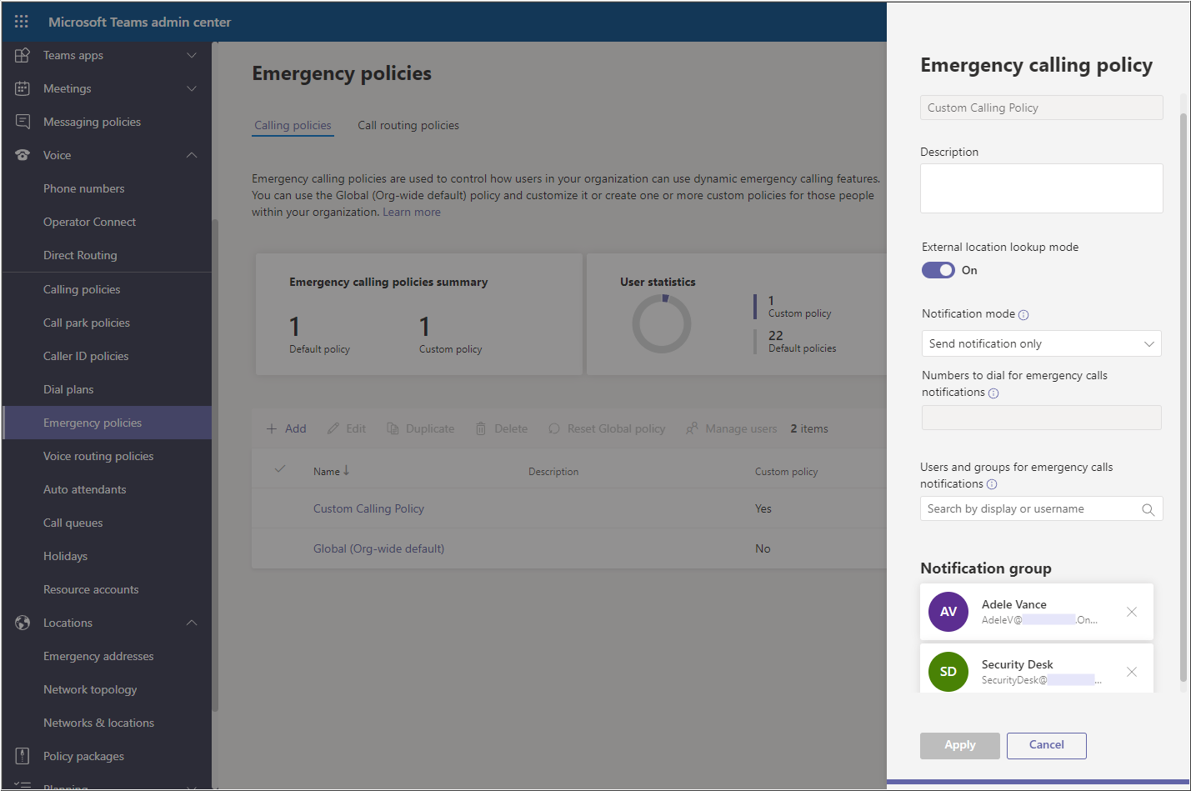Open Global (Org-wide default) policy link
The height and width of the screenshot is (791, 1191).
click(x=378, y=548)
